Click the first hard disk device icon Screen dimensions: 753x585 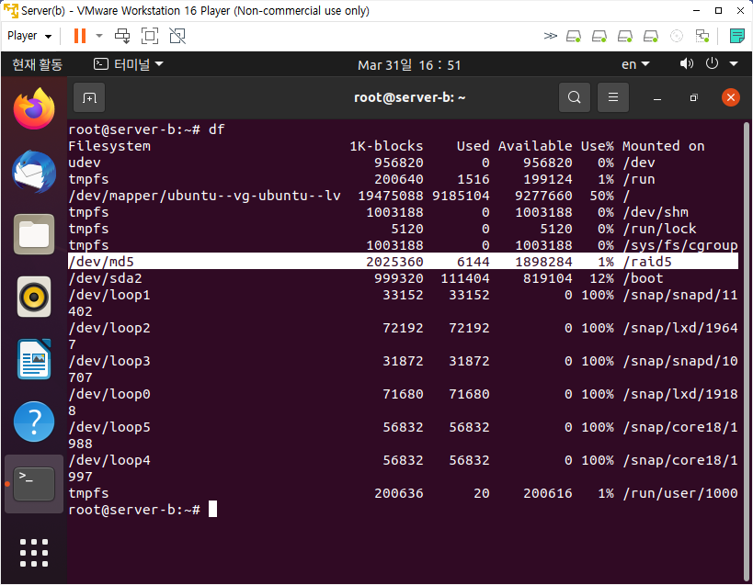[574, 36]
